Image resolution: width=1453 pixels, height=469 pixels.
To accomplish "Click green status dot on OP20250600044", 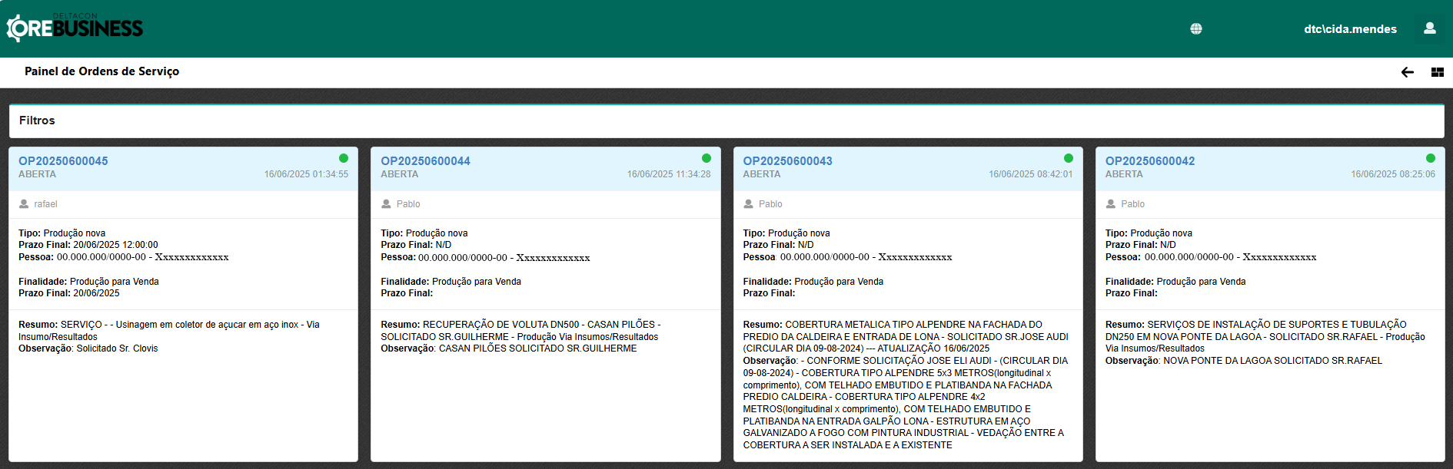I will pyautogui.click(x=706, y=158).
